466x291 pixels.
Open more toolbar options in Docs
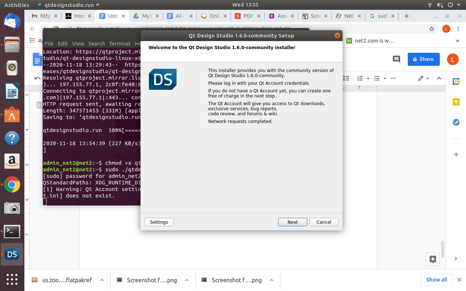point(393,78)
